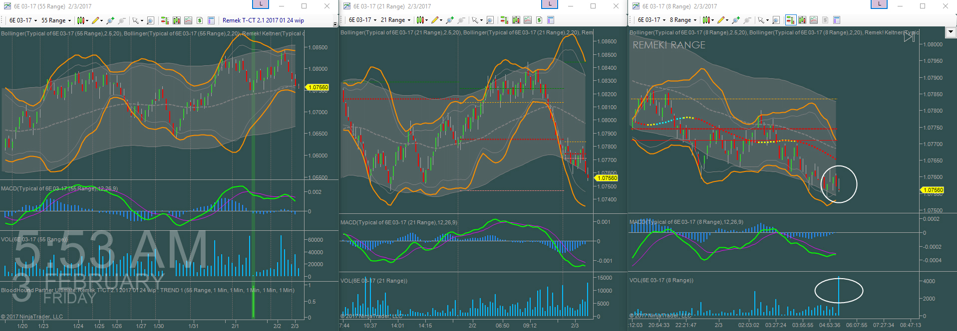Expand instrument 6E 03-17 dropdown in 55 Range window
Viewport: 957px width, 331px height.
(x=35, y=20)
